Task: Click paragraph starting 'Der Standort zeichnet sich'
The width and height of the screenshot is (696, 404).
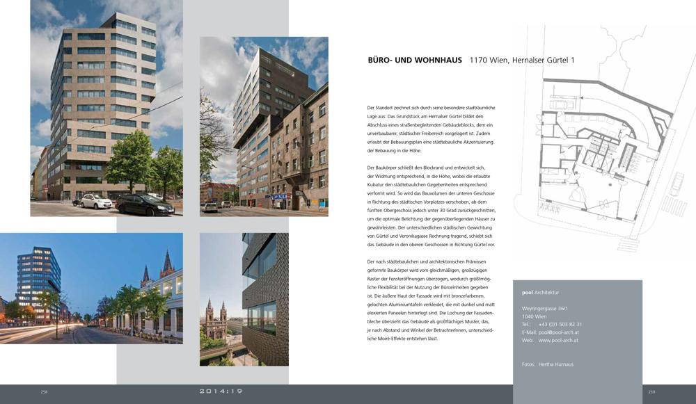Action: pos(431,129)
